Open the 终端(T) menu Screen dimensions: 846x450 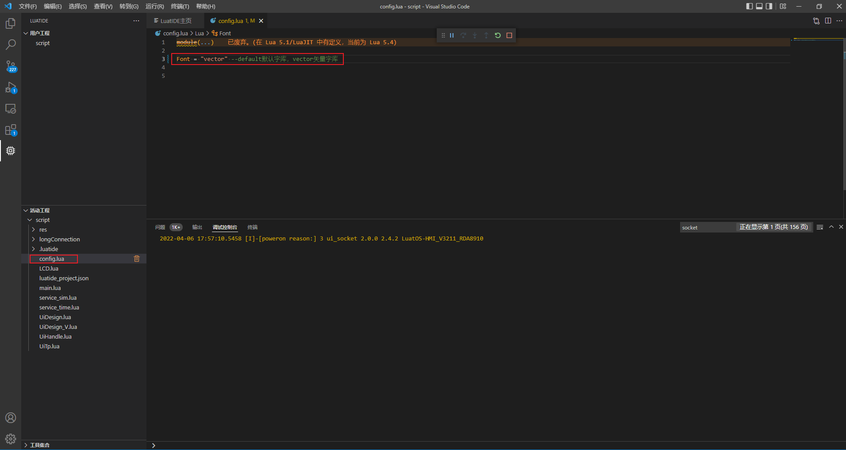click(180, 6)
